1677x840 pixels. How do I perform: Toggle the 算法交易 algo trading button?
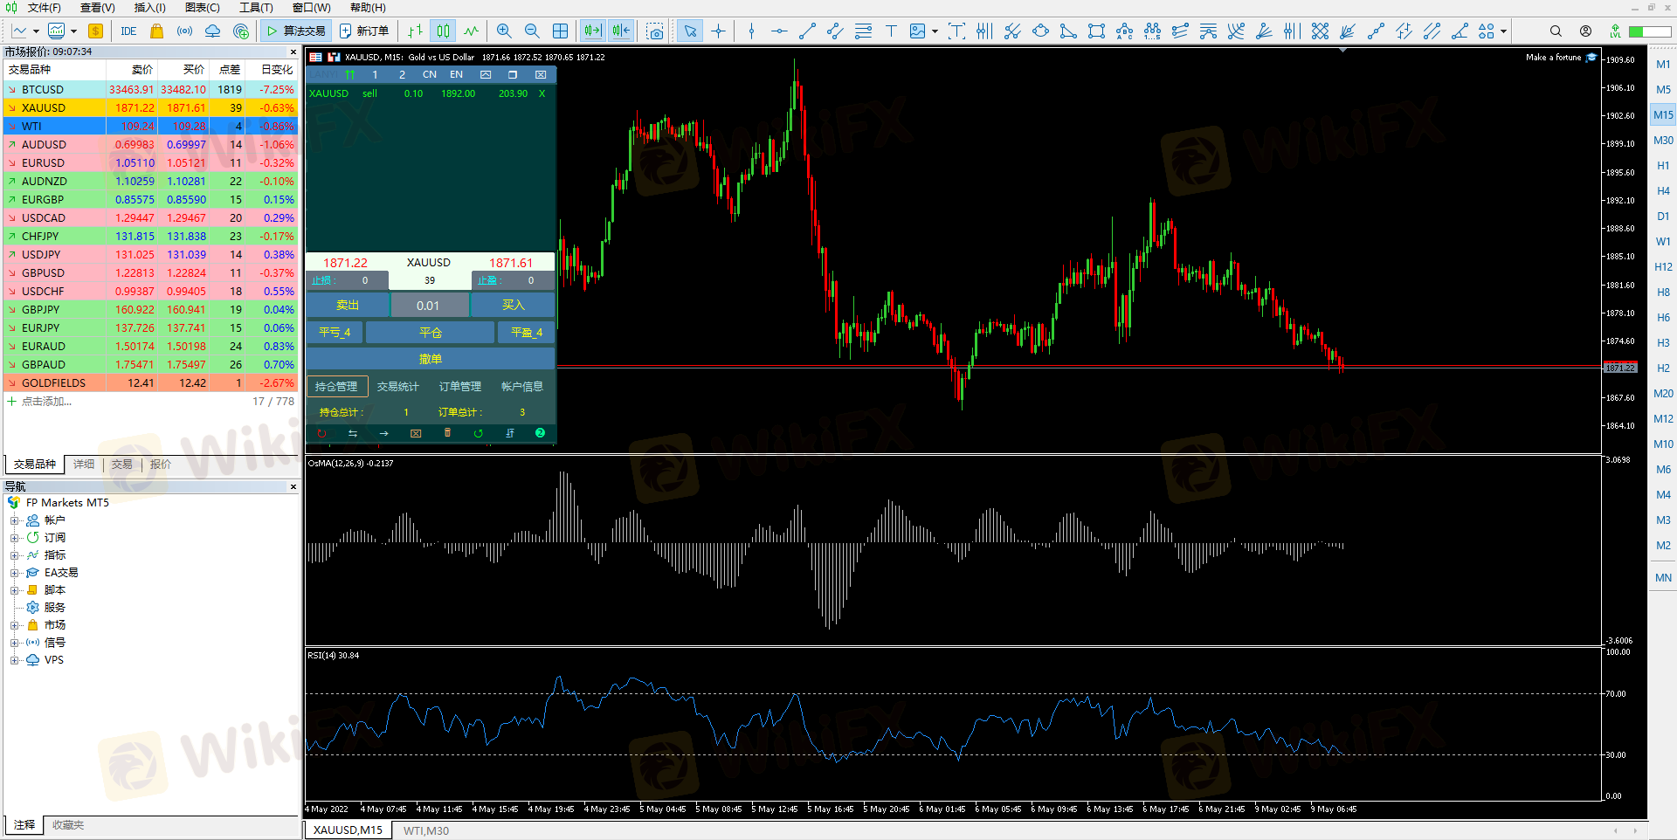(296, 31)
